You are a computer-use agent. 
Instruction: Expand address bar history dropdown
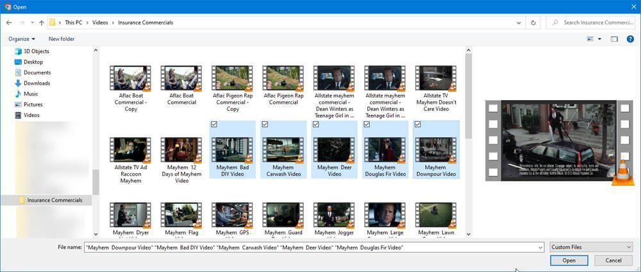tap(519, 23)
